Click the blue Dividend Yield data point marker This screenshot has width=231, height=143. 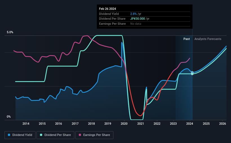click(x=192, y=72)
